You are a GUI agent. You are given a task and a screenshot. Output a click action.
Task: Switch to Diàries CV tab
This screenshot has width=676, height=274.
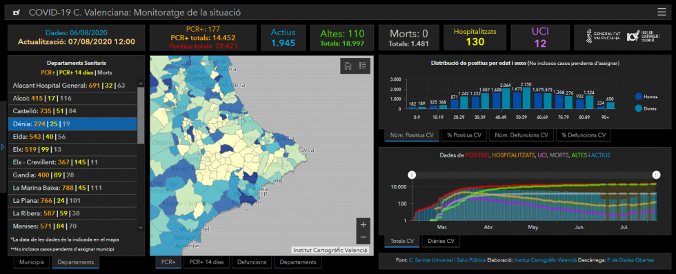441,241
